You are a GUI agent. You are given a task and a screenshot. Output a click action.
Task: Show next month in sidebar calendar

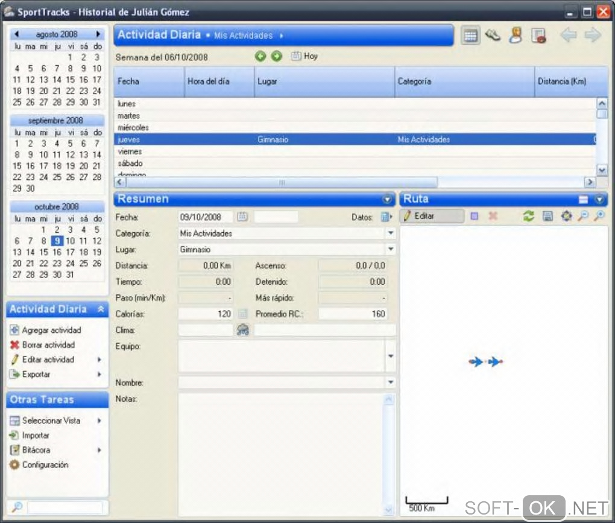(98, 34)
